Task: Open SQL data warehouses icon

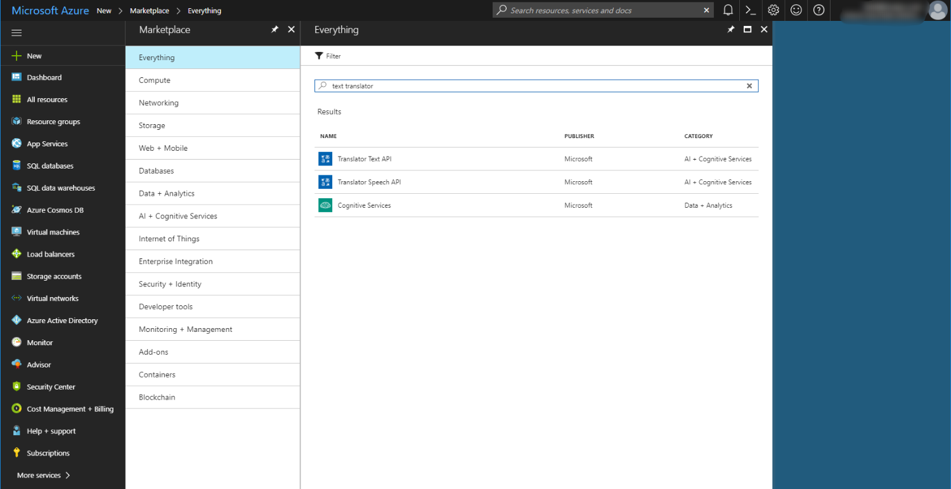Action: coord(16,188)
